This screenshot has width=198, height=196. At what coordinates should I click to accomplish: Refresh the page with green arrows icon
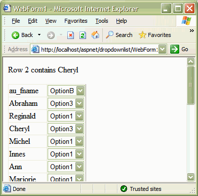pos(83,35)
